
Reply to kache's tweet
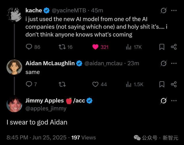click(29, 47)
